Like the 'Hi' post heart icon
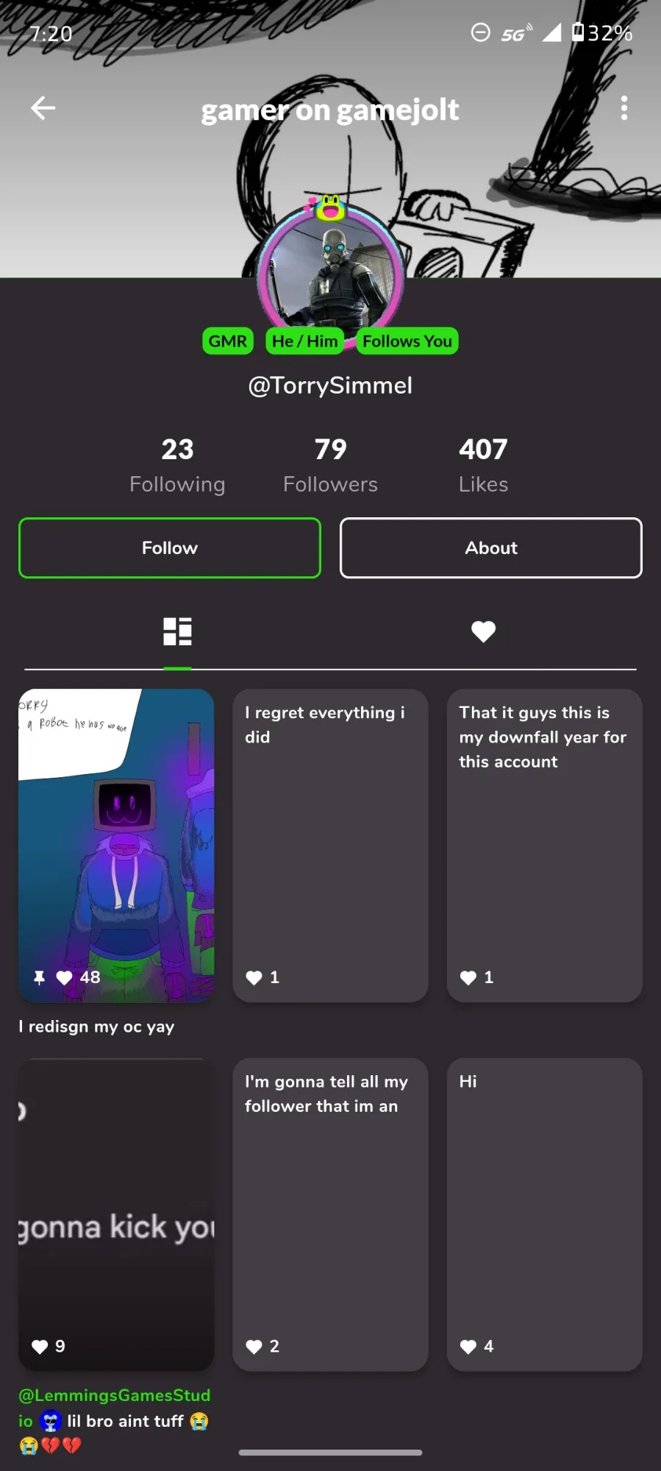This screenshot has width=661, height=1471. tap(468, 1347)
